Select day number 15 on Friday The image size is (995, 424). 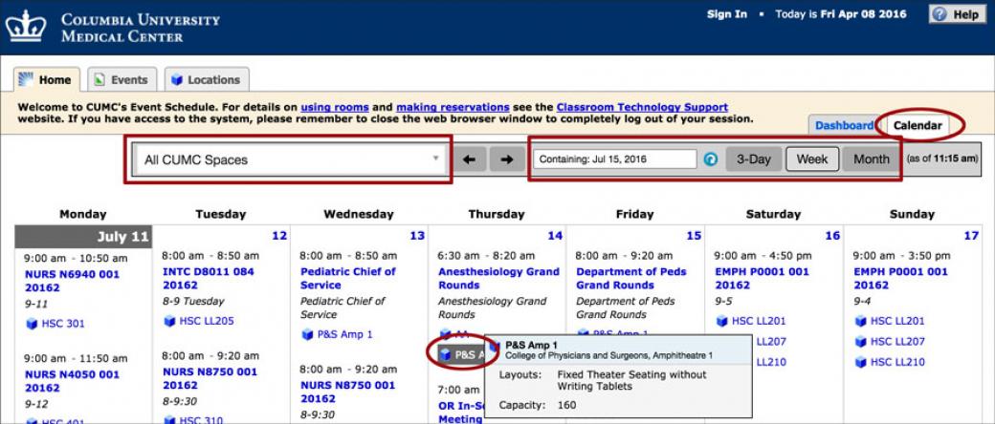coord(695,236)
